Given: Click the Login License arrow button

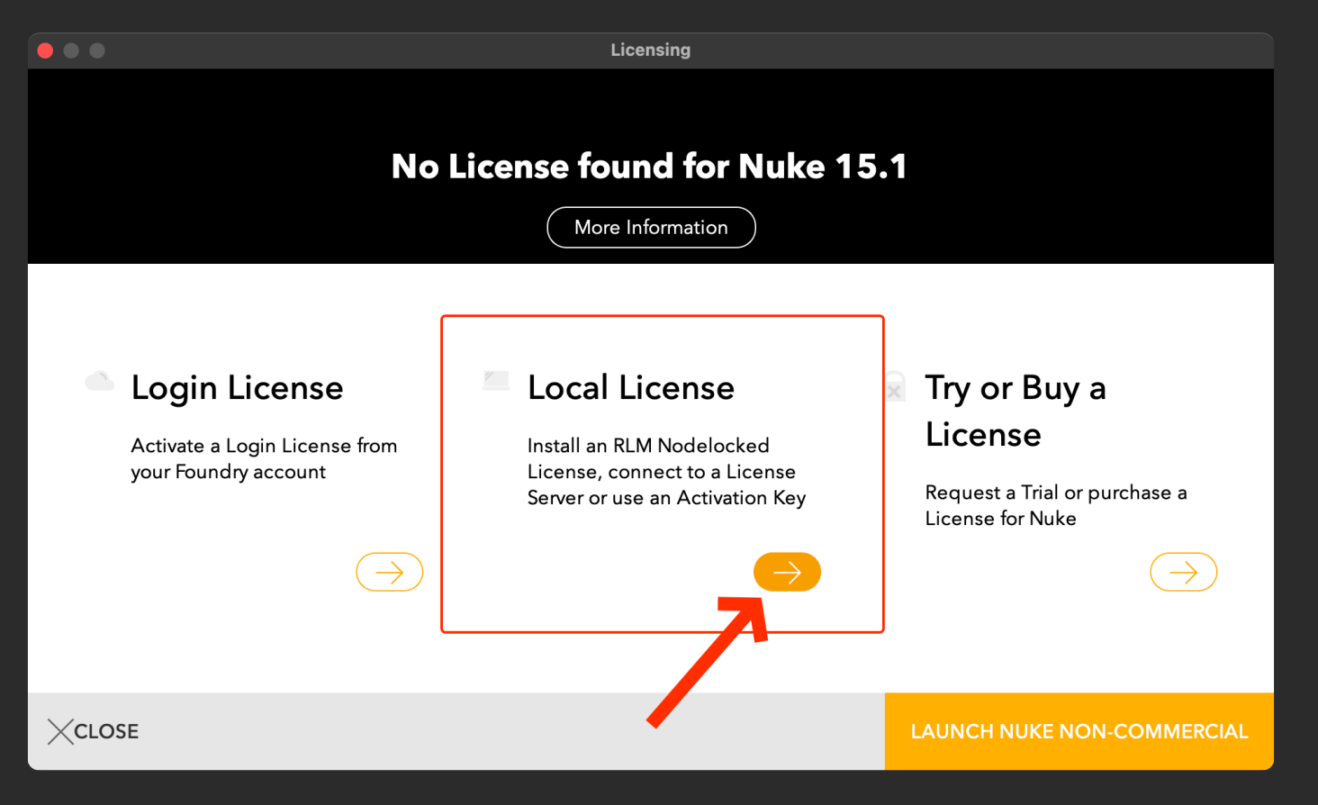Looking at the screenshot, I should pos(389,572).
